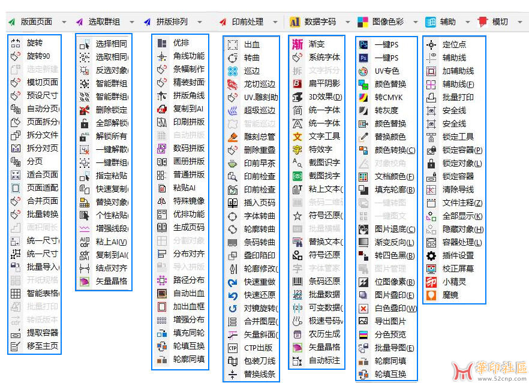Image resolution: width=529 pixels, height=383 pixels.
Task: Click the red 模切 icon in menu bar
Action: pos(483,22)
